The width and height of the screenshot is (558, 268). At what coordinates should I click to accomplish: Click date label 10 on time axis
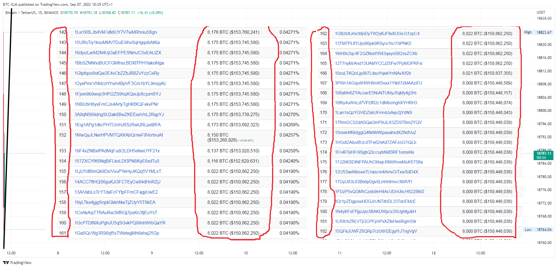[x=246, y=253]
